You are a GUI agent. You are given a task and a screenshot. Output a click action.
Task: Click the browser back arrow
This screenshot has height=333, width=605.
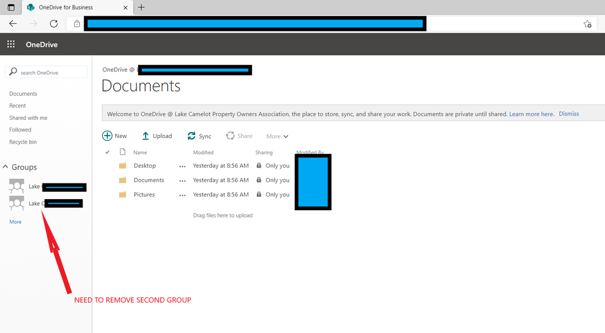point(13,24)
